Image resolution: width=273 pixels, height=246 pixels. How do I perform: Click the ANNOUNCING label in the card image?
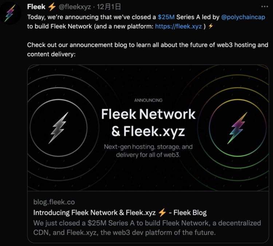pyautogui.click(x=148, y=100)
